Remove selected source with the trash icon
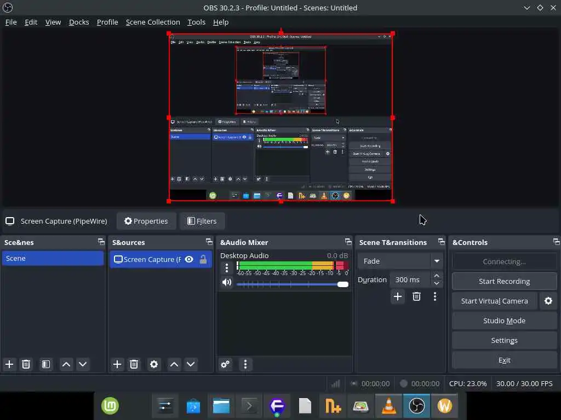Image resolution: width=561 pixels, height=420 pixels. click(x=134, y=364)
